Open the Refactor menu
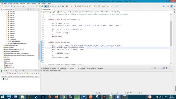The image size is (176, 99). [16, 4]
